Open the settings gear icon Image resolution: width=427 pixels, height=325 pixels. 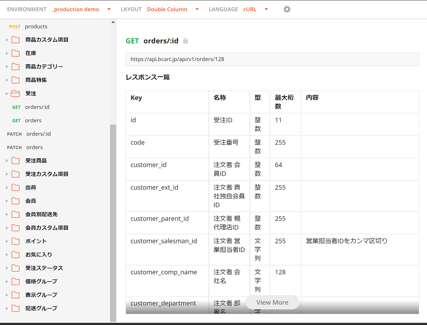point(287,9)
